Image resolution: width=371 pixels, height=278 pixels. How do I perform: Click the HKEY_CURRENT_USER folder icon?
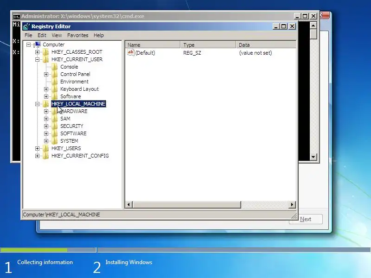point(45,59)
